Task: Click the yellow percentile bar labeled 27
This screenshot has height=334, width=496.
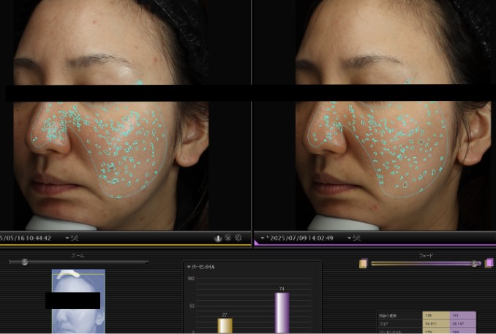Action: pos(225,325)
